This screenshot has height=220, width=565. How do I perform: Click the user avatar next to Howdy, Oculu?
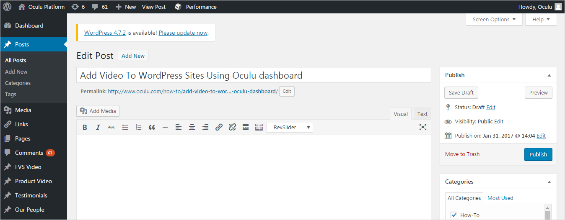[558, 7]
